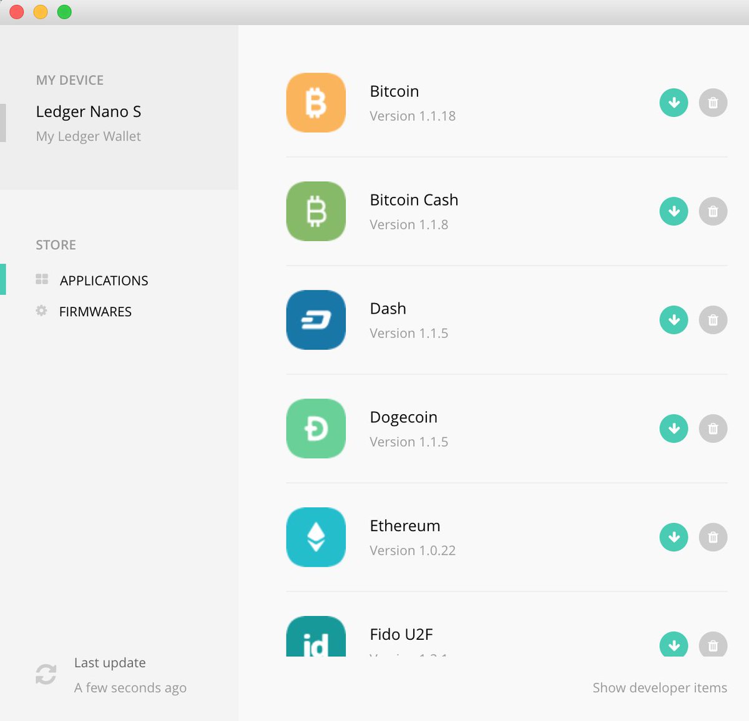Delete the Fido U2F app with the trash icon

pos(713,644)
